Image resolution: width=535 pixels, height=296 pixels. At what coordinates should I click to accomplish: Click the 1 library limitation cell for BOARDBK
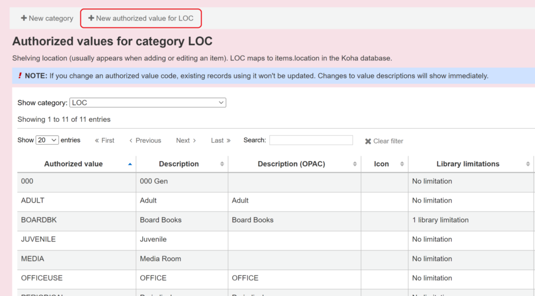tap(440, 220)
